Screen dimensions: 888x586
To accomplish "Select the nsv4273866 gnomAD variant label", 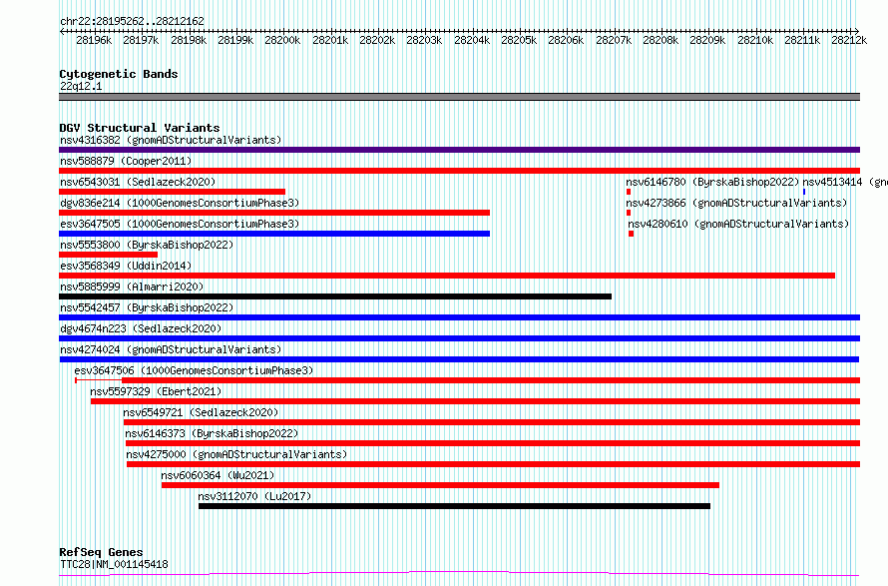I will (736, 203).
